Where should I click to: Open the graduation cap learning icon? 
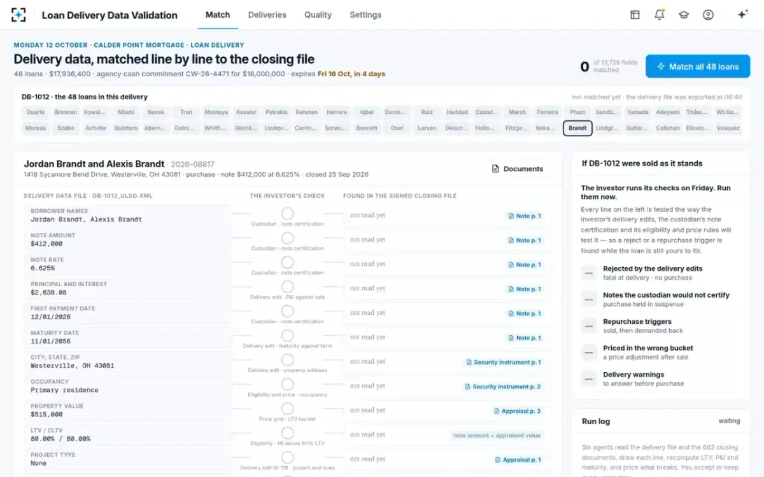pyautogui.click(x=684, y=15)
